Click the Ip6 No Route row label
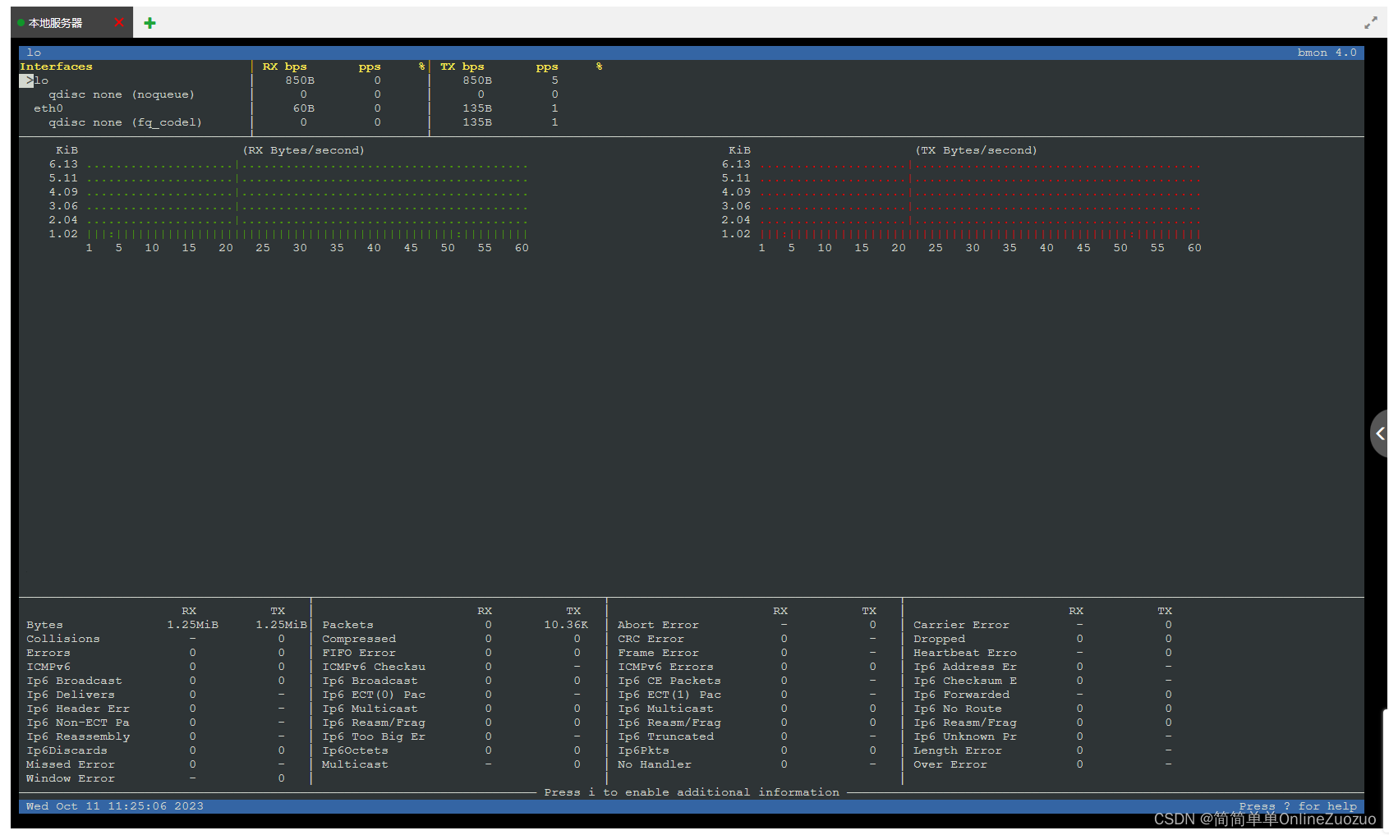The width and height of the screenshot is (1389, 835). (958, 709)
